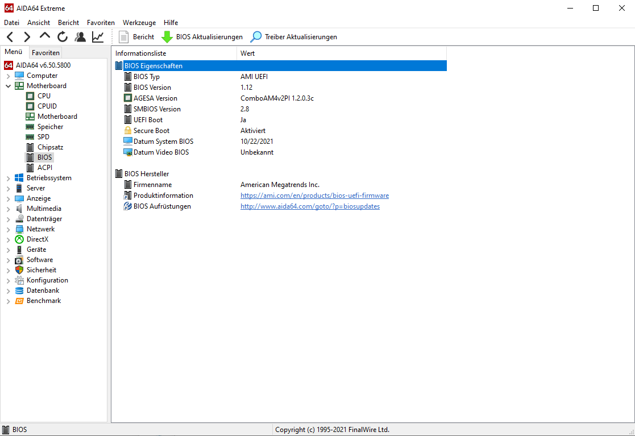Expand the Benchmark tree node
Image resolution: width=635 pixels, height=436 pixels.
click(x=8, y=301)
